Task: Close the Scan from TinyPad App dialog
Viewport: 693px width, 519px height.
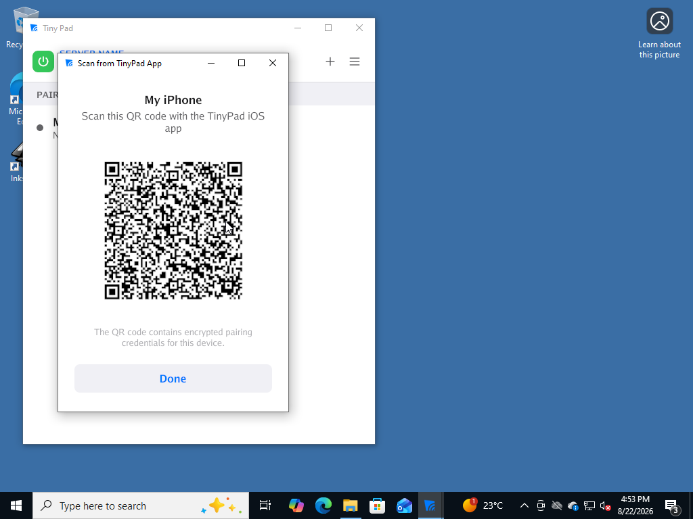Action: point(273,63)
